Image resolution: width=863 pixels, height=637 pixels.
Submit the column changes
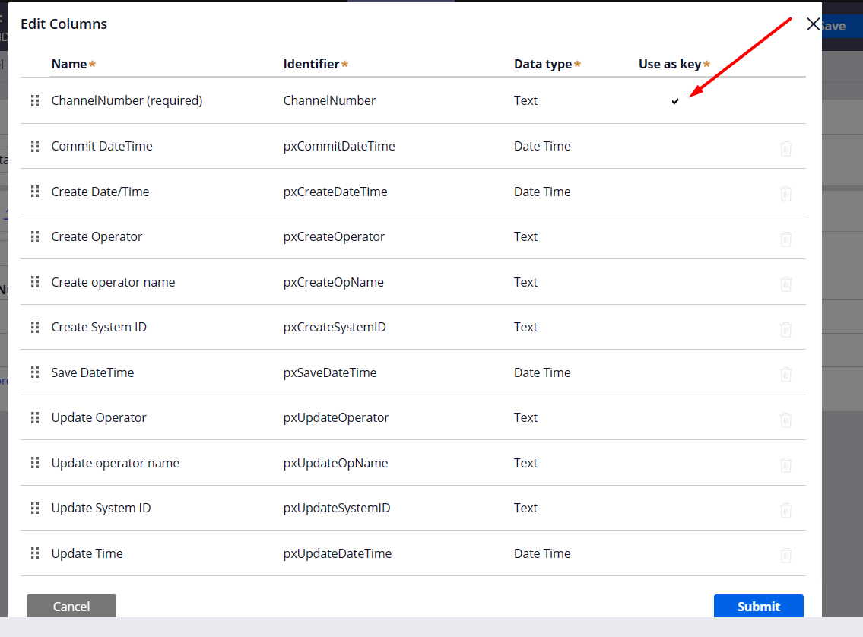(758, 606)
